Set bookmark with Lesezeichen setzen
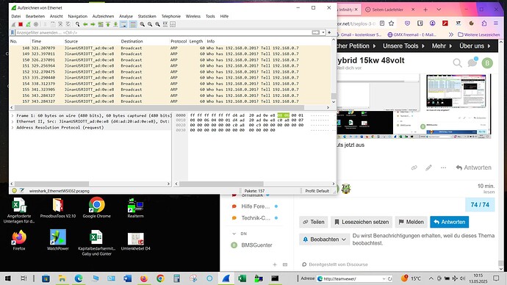Viewport: 507px width, 285px height. pyautogui.click(x=362, y=222)
